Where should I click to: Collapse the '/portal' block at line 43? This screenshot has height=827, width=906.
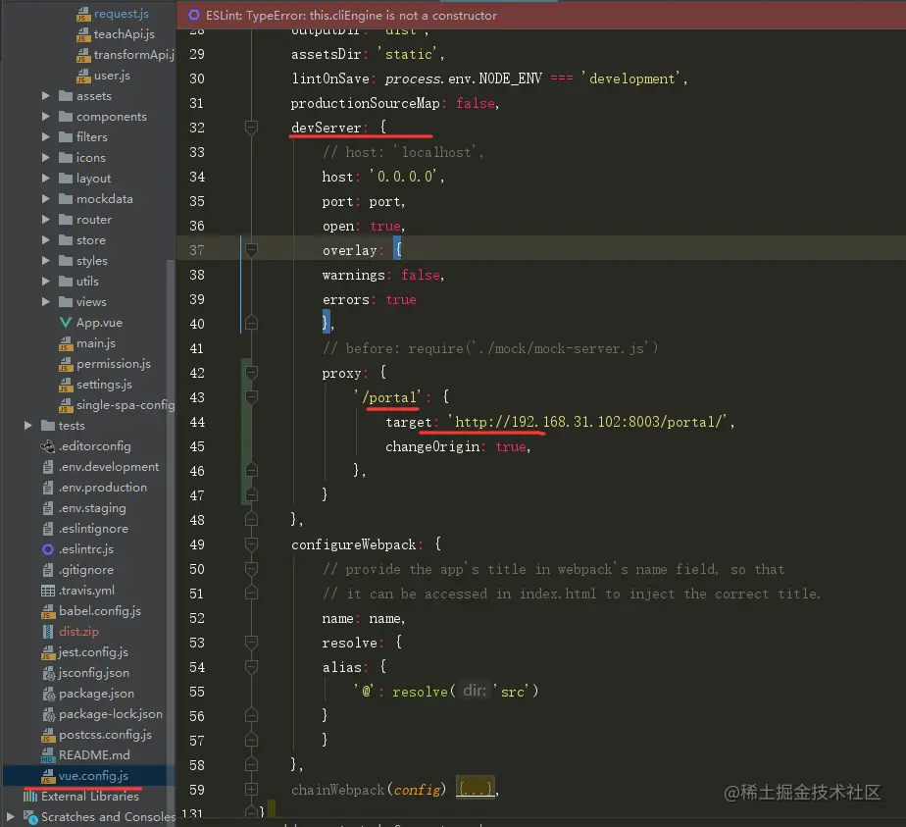pyautogui.click(x=251, y=396)
